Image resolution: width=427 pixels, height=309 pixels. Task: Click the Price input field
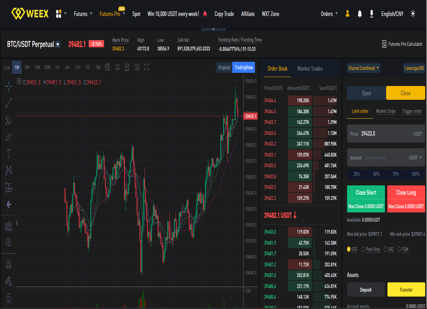(386, 134)
